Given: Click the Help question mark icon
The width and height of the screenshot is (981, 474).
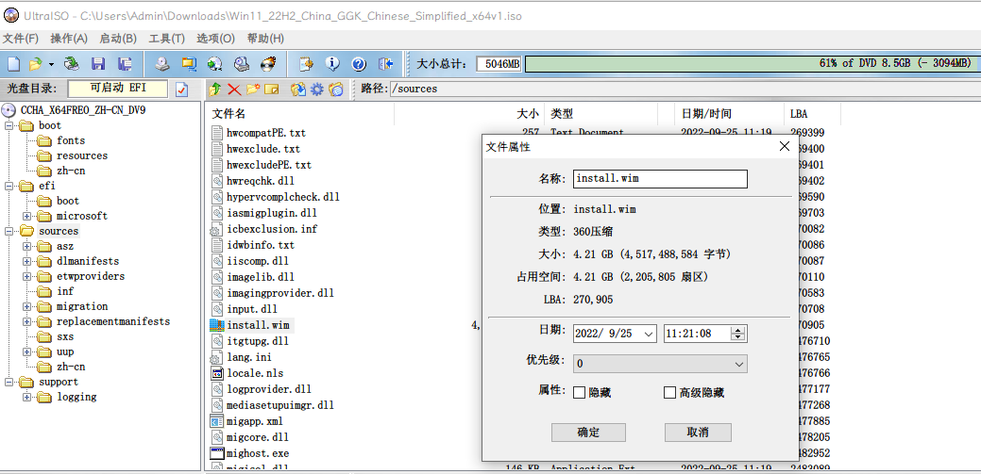Looking at the screenshot, I should (x=359, y=64).
